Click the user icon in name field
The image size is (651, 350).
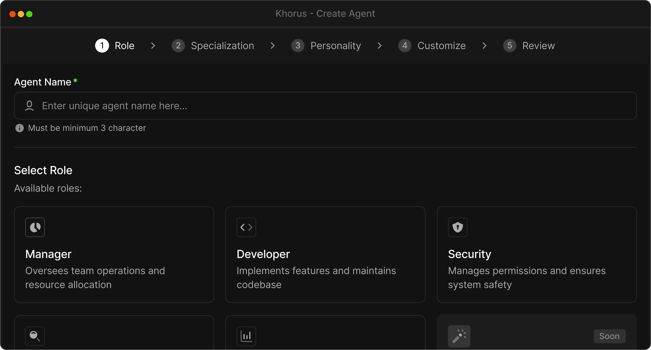pyautogui.click(x=29, y=106)
